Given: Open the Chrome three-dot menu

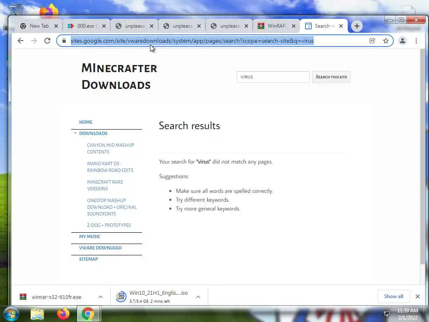Looking at the screenshot, I should pos(416,41).
